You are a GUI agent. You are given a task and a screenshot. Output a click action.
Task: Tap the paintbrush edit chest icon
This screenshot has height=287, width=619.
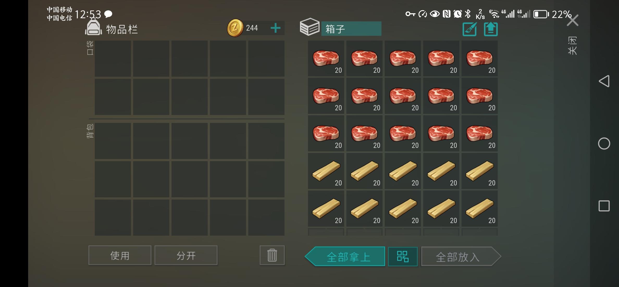(x=470, y=29)
